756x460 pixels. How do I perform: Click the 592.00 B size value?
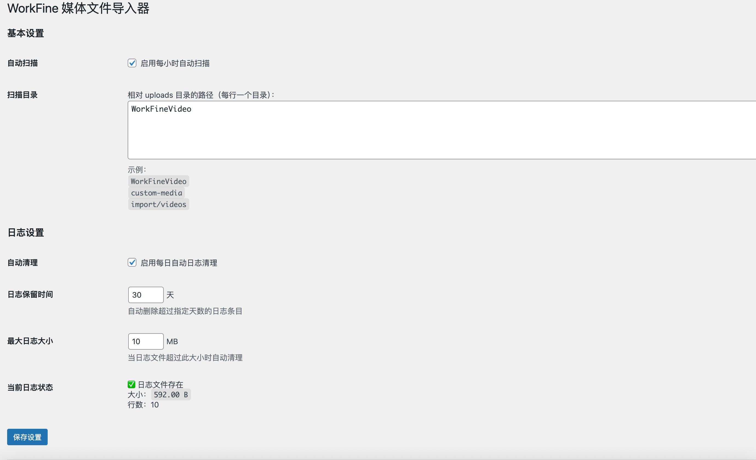pos(171,395)
